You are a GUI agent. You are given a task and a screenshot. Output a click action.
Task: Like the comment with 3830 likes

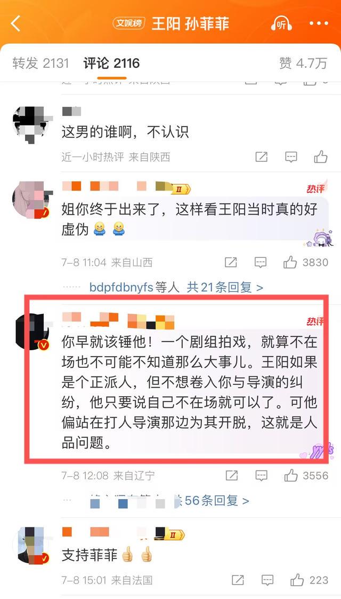305,263
